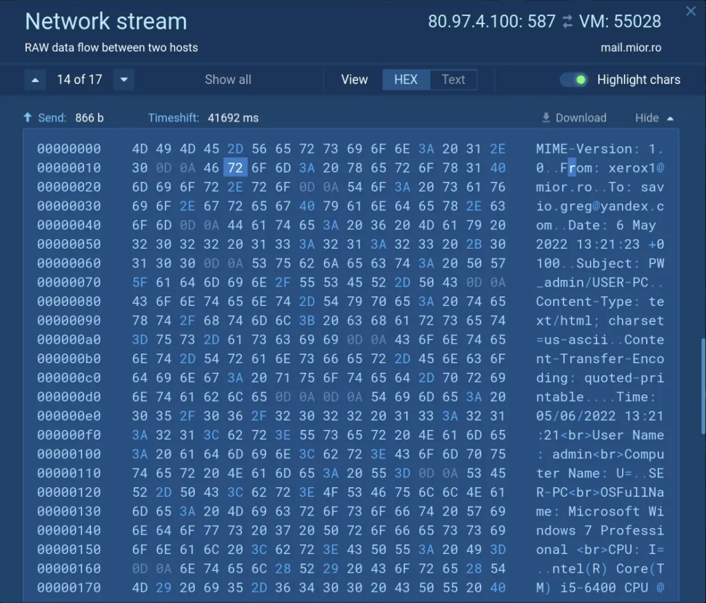The image size is (706, 603).
Task: Click ASCII text 'ndows 7 Professi'
Action: [600, 531]
